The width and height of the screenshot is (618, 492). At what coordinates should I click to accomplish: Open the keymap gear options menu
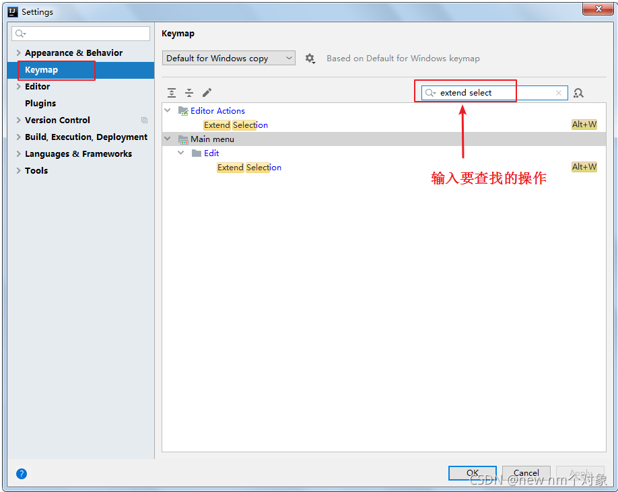(x=310, y=59)
